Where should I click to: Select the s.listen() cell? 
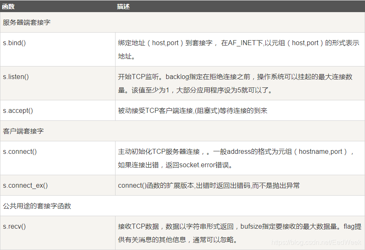click(58, 83)
